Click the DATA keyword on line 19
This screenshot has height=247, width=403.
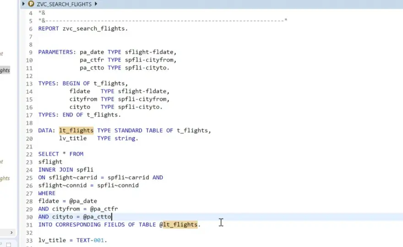(x=45, y=130)
